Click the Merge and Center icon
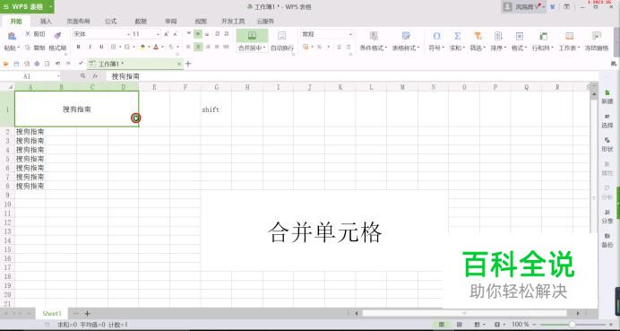Image resolution: width=620 pixels, height=331 pixels. [252, 36]
